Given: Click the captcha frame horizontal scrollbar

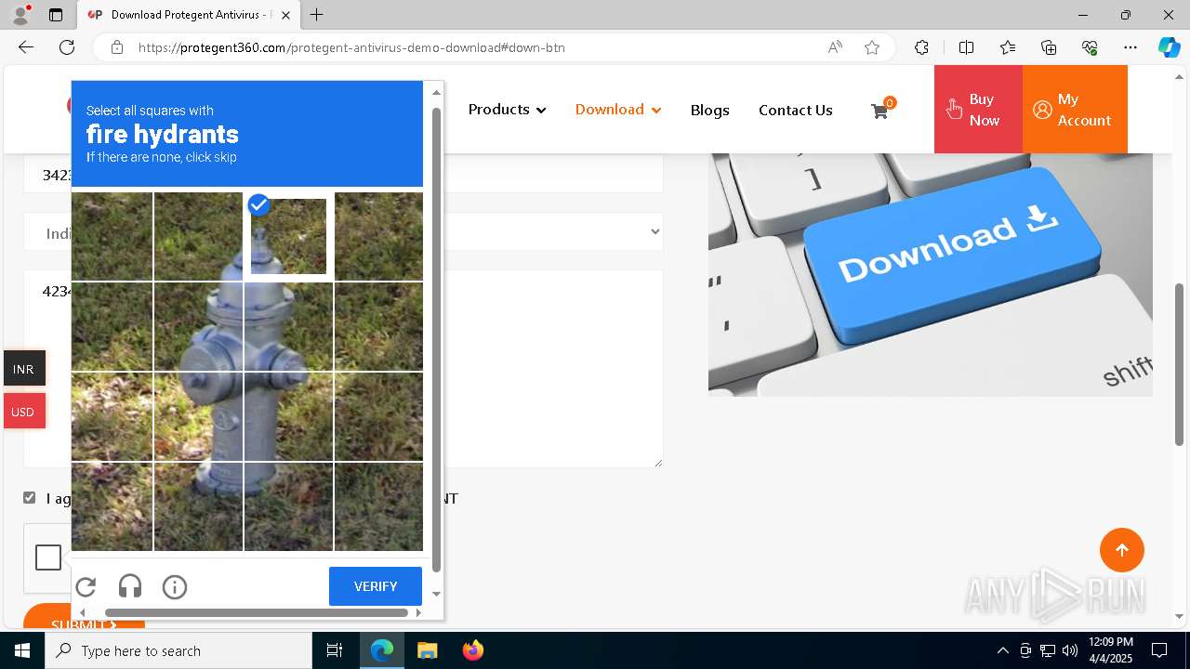Looking at the screenshot, I should point(257,612).
